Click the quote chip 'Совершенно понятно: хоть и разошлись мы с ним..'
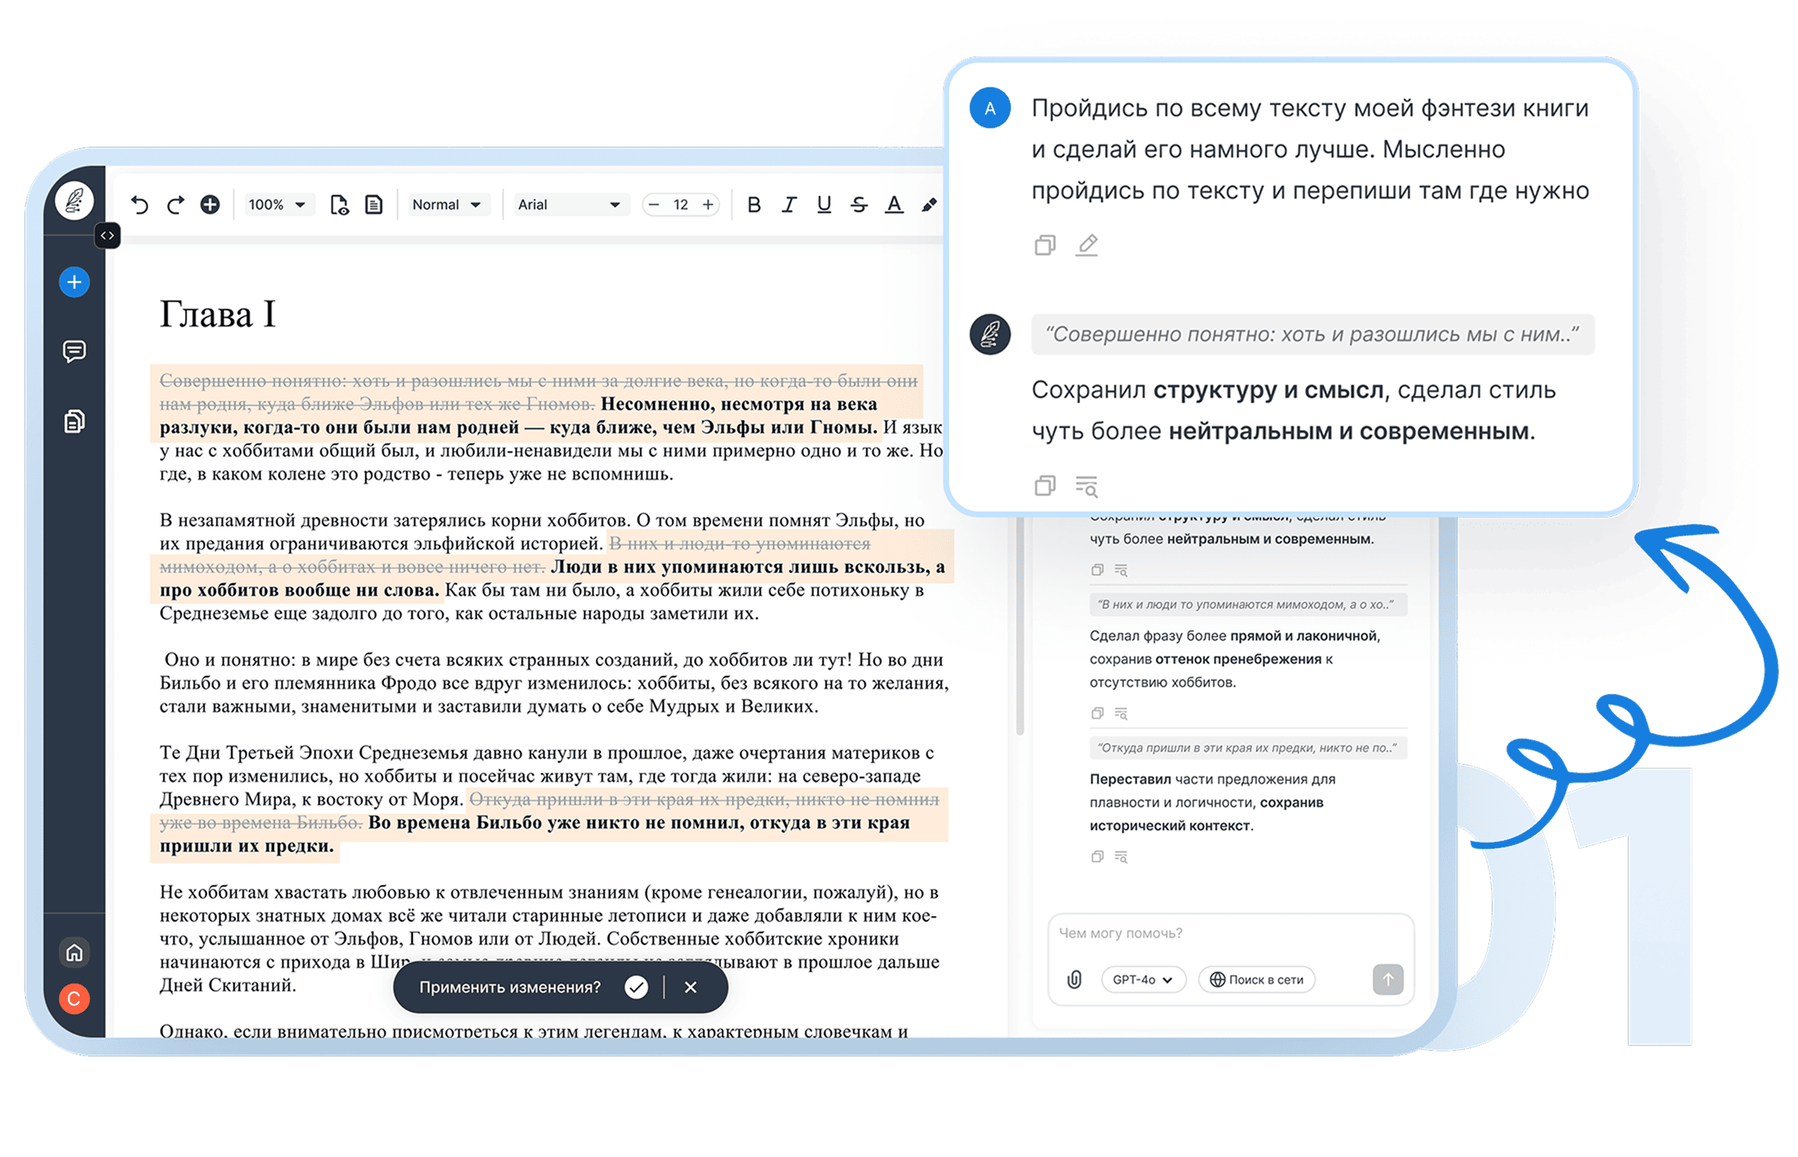The height and width of the screenshot is (1157, 1798). click(x=1313, y=334)
